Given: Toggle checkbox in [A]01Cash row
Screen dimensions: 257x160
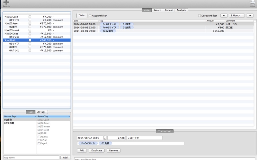Looking at the screenshot, I should 30,17.
